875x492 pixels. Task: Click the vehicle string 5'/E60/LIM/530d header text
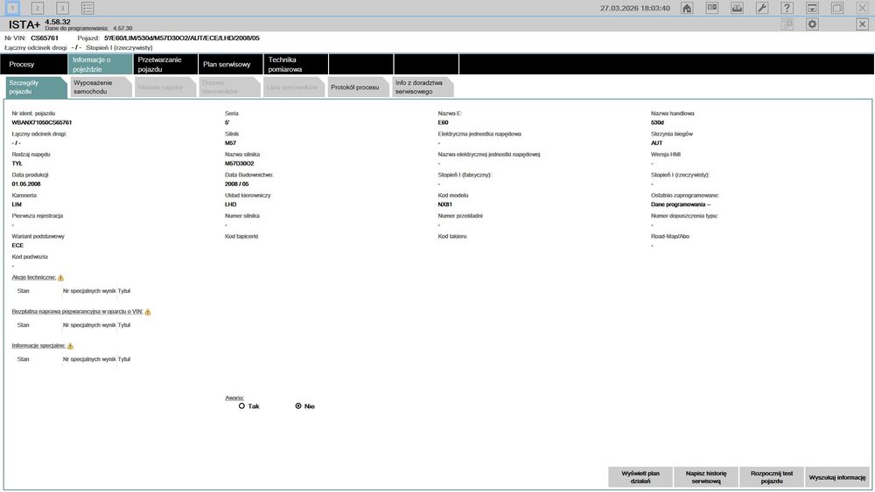182,38
